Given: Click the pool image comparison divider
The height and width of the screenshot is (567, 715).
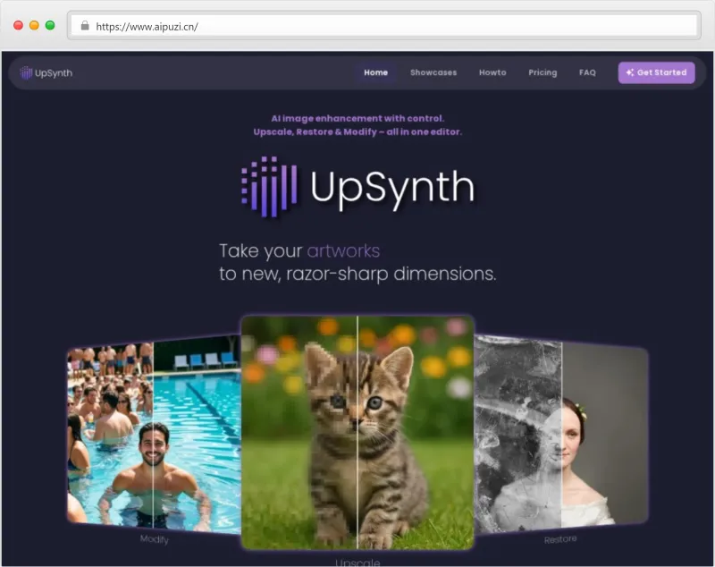Looking at the screenshot, I should tap(153, 436).
